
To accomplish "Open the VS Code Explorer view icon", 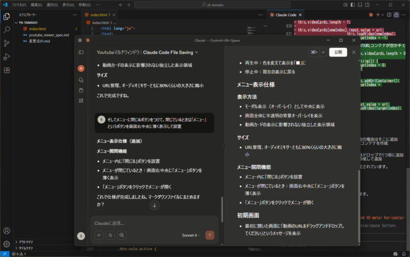I will click(6, 17).
